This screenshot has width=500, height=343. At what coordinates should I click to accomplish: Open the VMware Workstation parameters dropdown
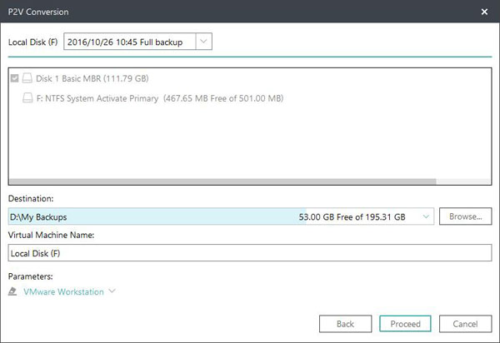click(112, 291)
